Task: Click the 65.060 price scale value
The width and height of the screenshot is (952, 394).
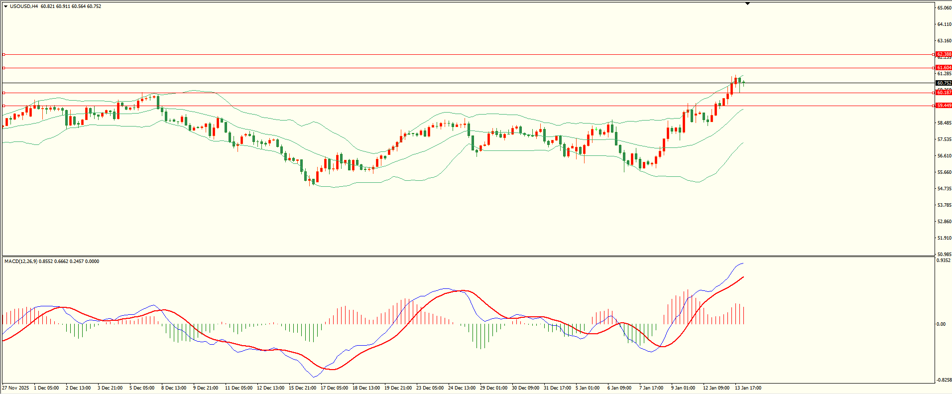Action: (944, 8)
